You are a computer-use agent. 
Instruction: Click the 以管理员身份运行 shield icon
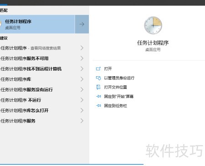pyautogui.click(x=98, y=78)
